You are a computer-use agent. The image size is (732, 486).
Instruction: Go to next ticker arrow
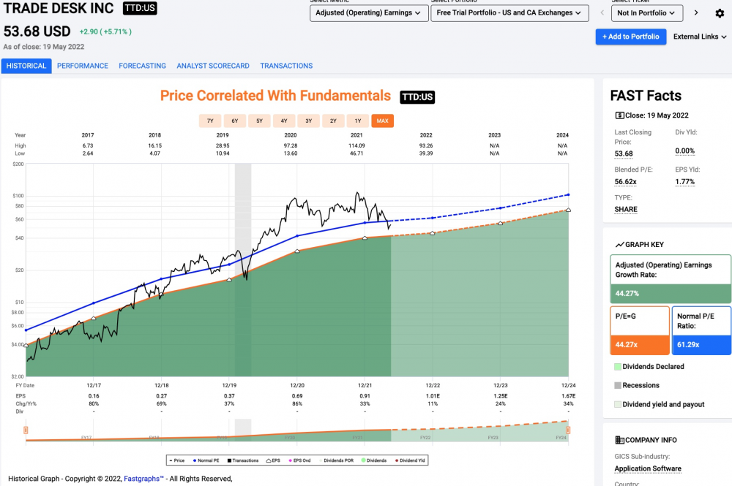(x=696, y=12)
